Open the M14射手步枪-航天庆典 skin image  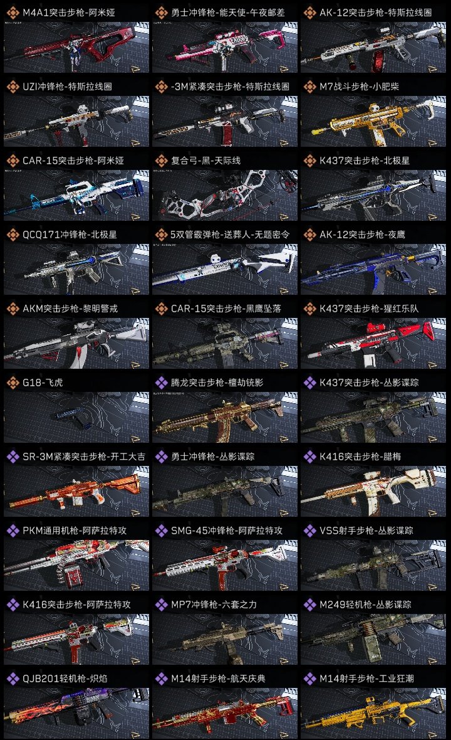coord(225,713)
